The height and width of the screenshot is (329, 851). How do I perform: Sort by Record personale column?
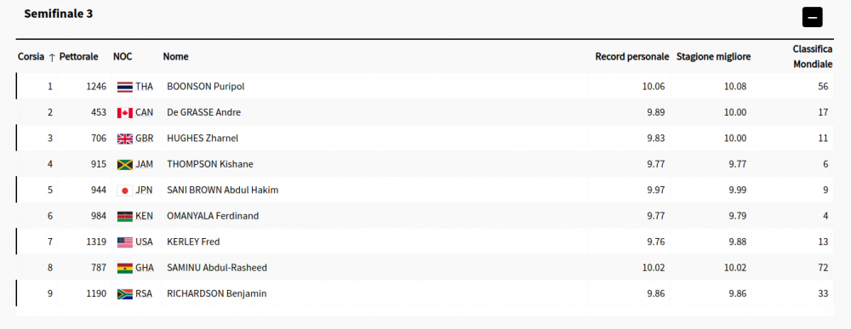[631, 56]
